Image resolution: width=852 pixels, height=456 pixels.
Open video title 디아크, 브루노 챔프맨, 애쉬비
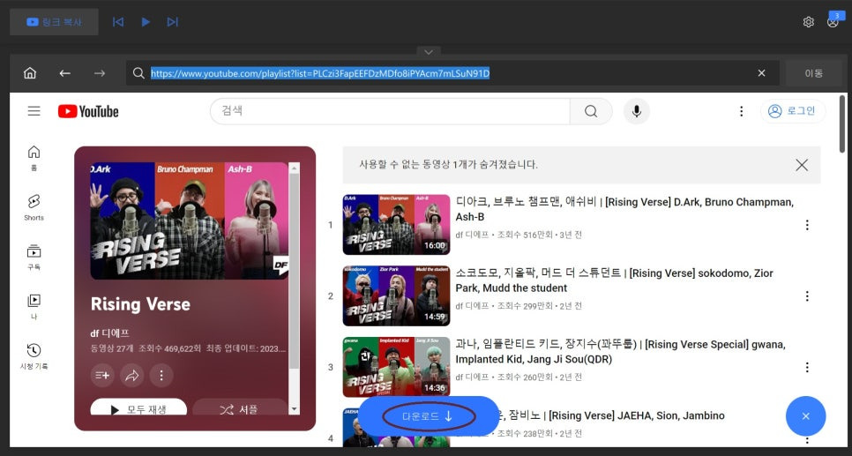624,209
